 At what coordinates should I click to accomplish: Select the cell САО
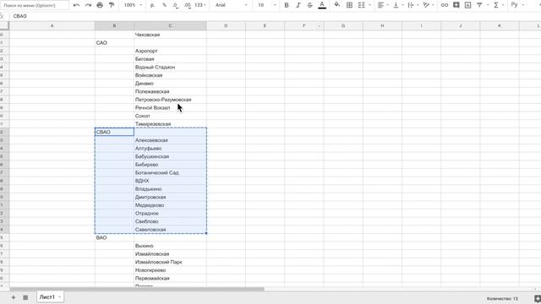coord(114,43)
